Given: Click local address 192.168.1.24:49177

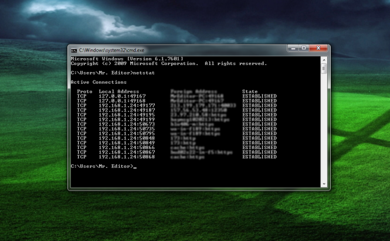Looking at the screenshot, I should (x=127, y=106).
